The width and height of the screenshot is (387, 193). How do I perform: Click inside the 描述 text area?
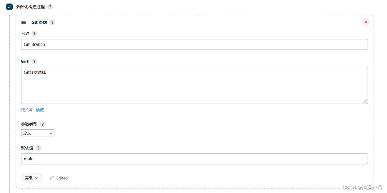pyautogui.click(x=195, y=85)
